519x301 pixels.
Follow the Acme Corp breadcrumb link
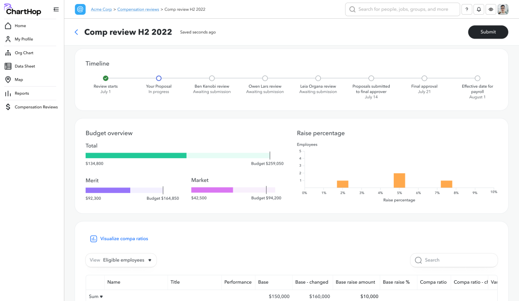tap(101, 10)
